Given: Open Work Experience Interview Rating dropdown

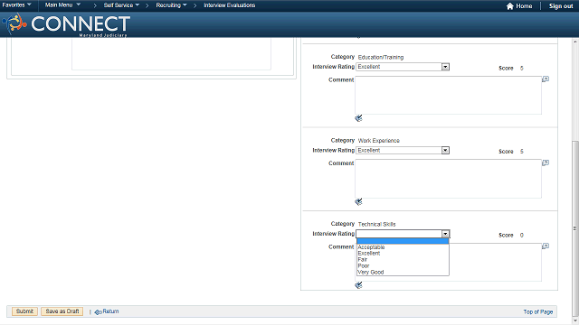Looking at the screenshot, I should 403,151.
